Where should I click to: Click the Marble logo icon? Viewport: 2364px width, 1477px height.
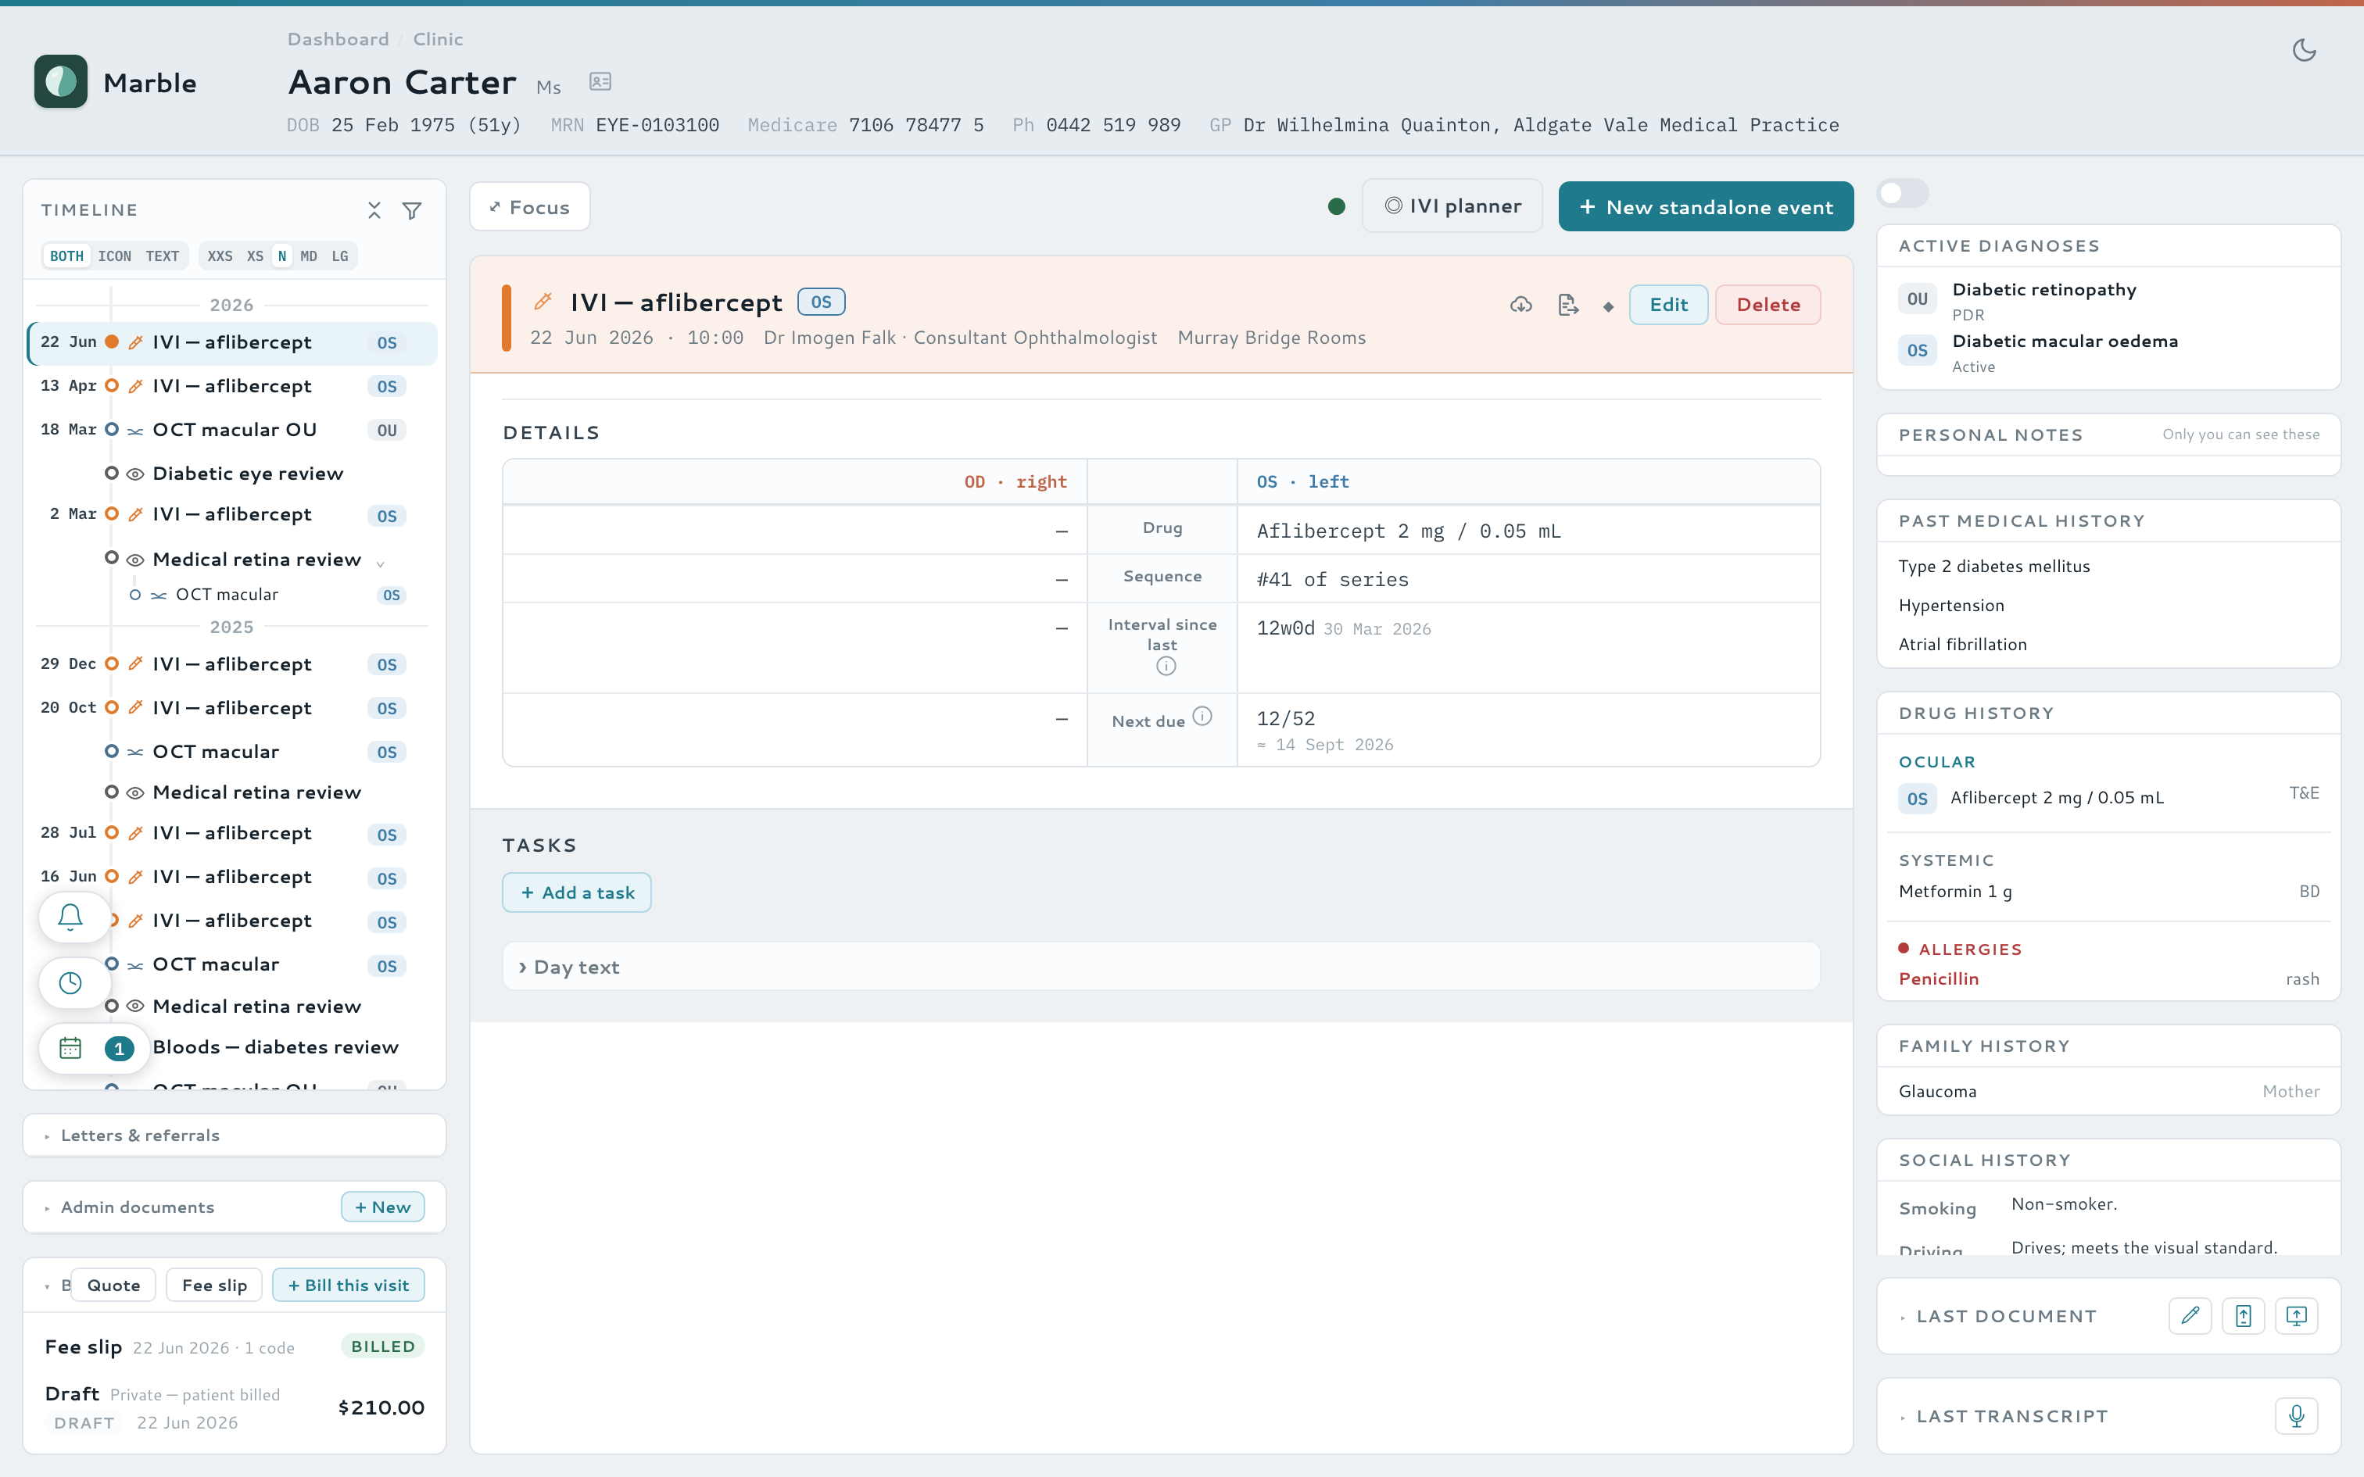point(60,81)
